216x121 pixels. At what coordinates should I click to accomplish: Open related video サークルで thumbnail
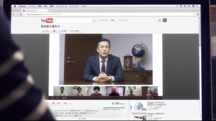pyautogui.click(x=138, y=106)
